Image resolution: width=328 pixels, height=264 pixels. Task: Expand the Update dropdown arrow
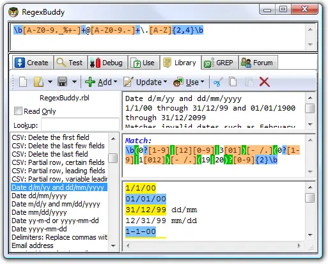pyautogui.click(x=165, y=82)
